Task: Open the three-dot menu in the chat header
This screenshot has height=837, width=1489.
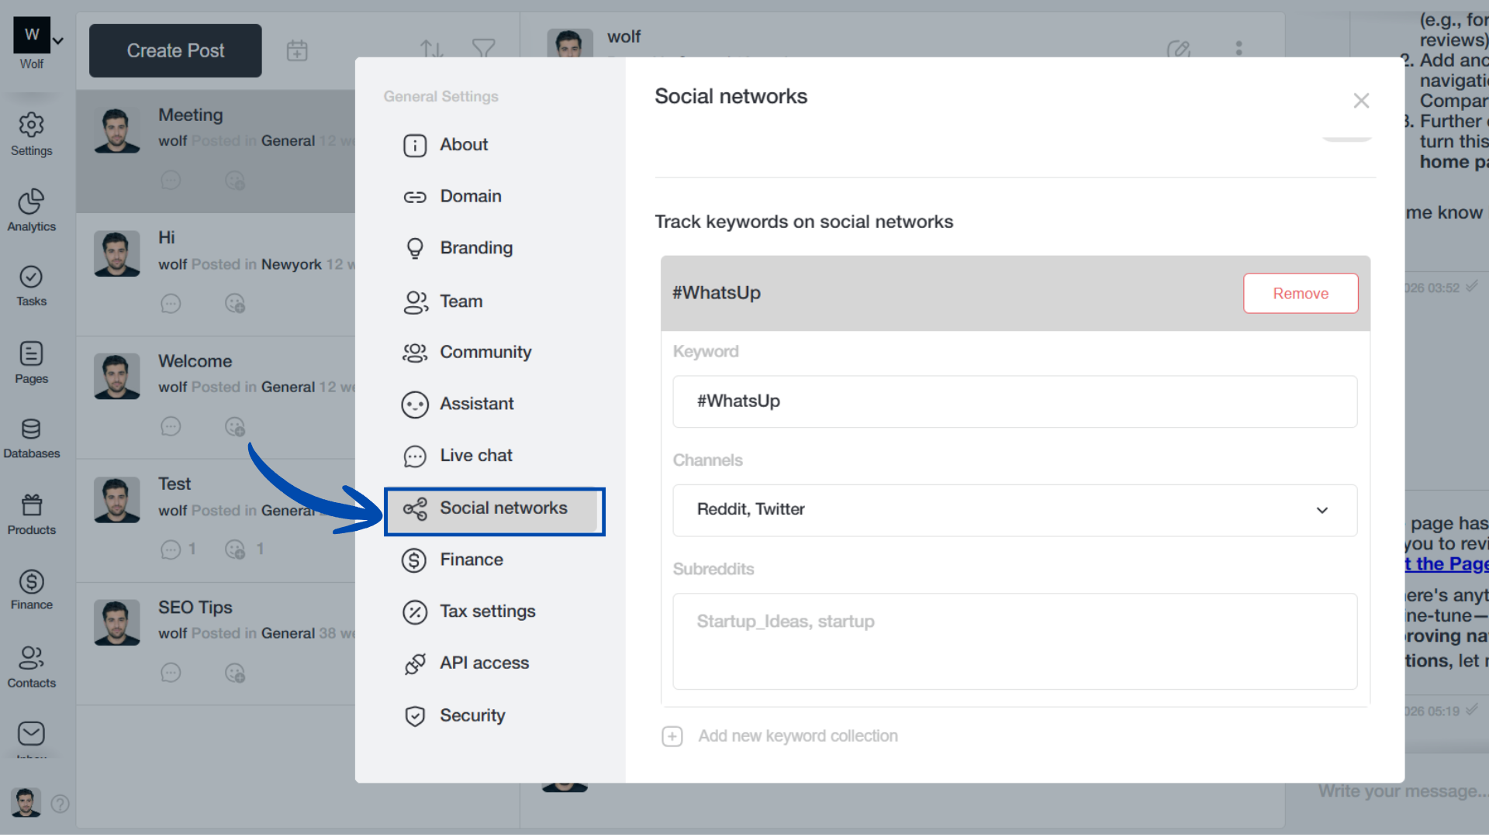Action: [1239, 49]
